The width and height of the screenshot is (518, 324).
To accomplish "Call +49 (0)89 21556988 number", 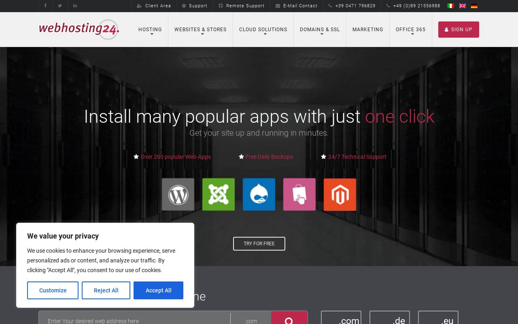I will 413,6.
